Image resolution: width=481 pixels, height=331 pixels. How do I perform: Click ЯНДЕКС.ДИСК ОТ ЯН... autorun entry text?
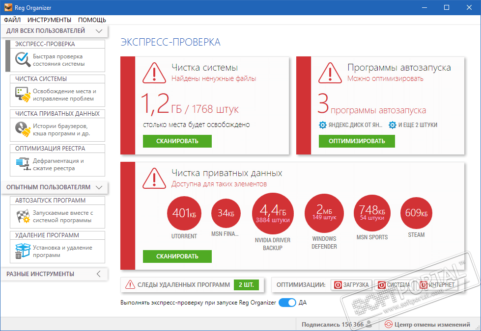(355, 125)
